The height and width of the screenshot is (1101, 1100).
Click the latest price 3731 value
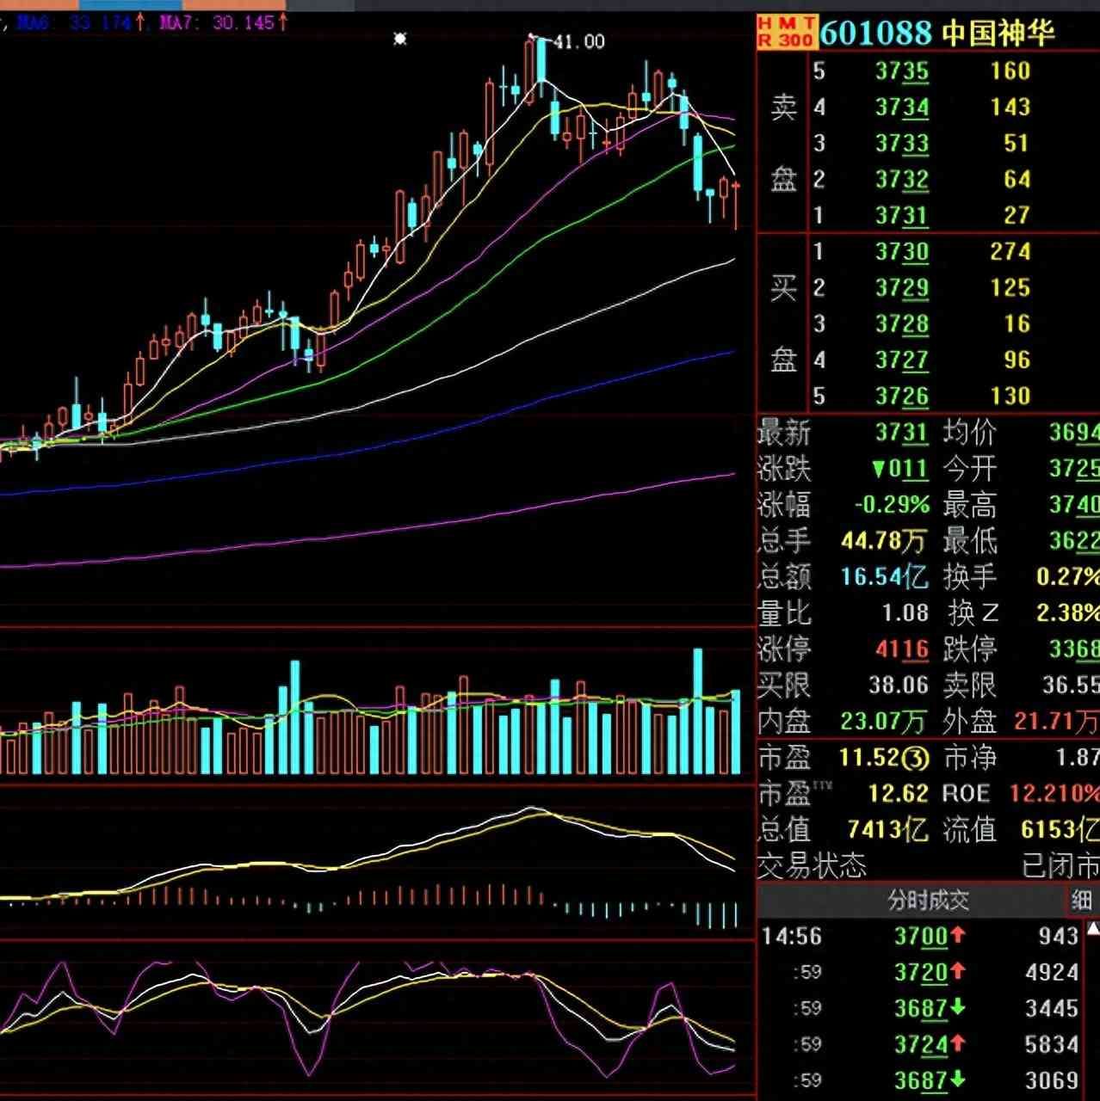click(901, 433)
